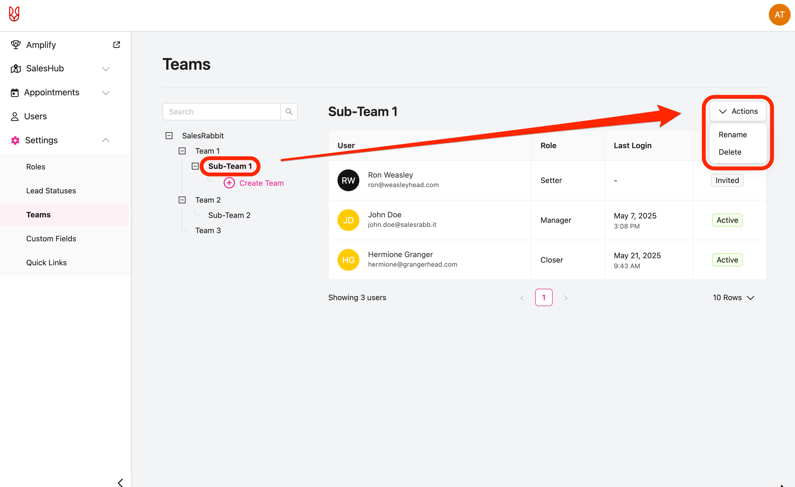Open the Roles settings page
Screen dimensions: 795x487
point(36,167)
